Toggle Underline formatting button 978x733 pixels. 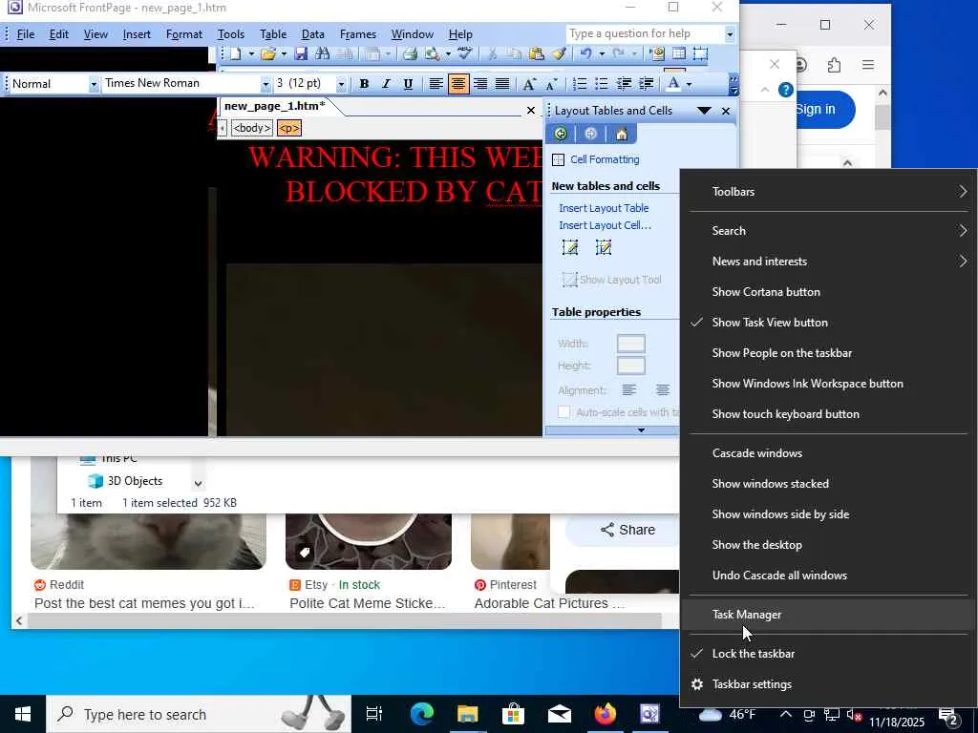[408, 84]
